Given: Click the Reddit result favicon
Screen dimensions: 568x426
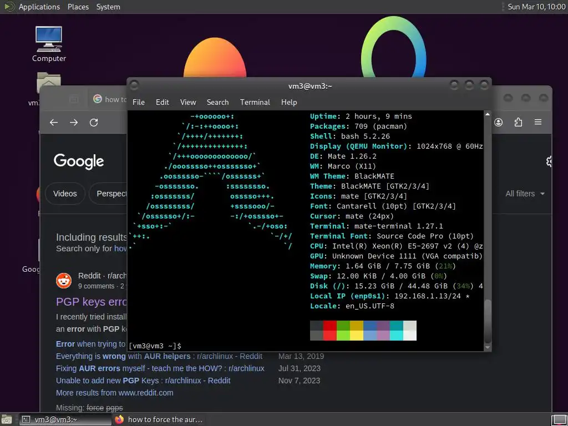Looking at the screenshot, I should [x=64, y=280].
